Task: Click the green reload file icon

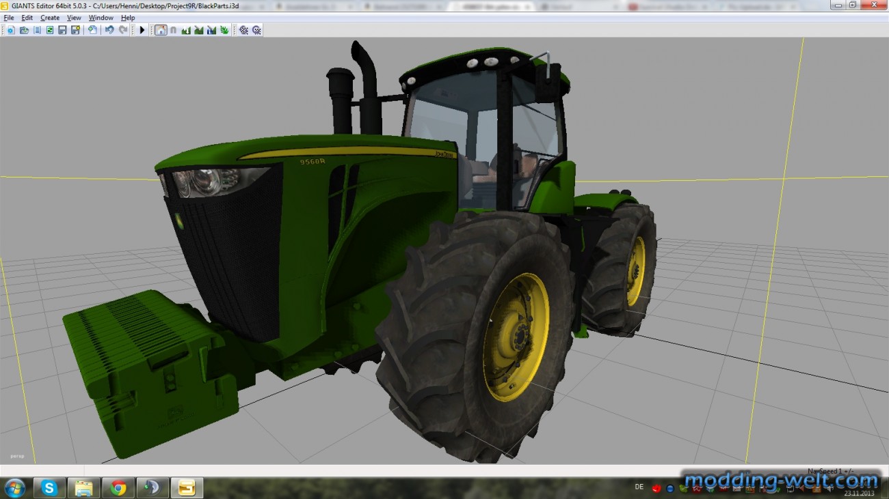Action: click(x=50, y=30)
